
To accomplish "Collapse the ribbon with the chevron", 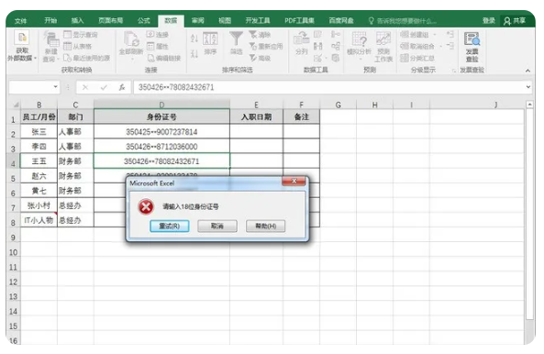I will (527, 71).
